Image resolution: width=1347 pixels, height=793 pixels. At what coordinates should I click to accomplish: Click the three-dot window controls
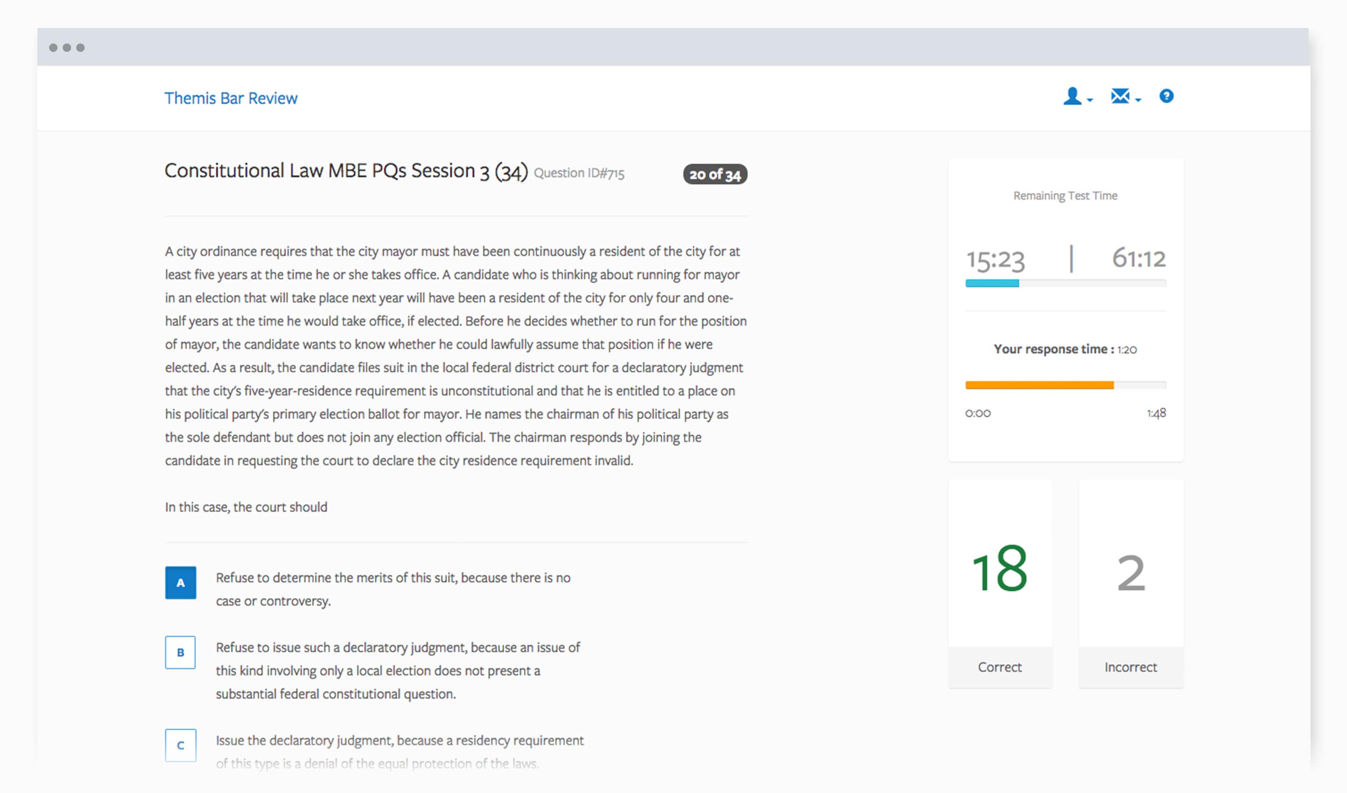coord(67,48)
